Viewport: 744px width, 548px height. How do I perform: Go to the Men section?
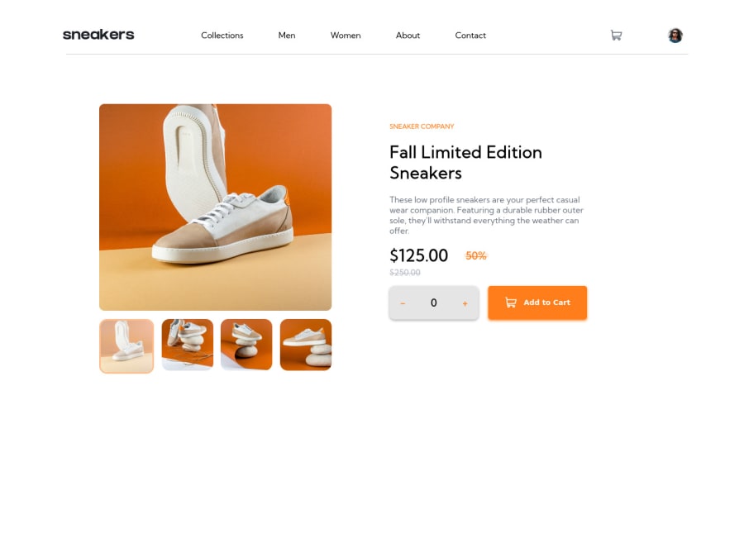point(287,35)
